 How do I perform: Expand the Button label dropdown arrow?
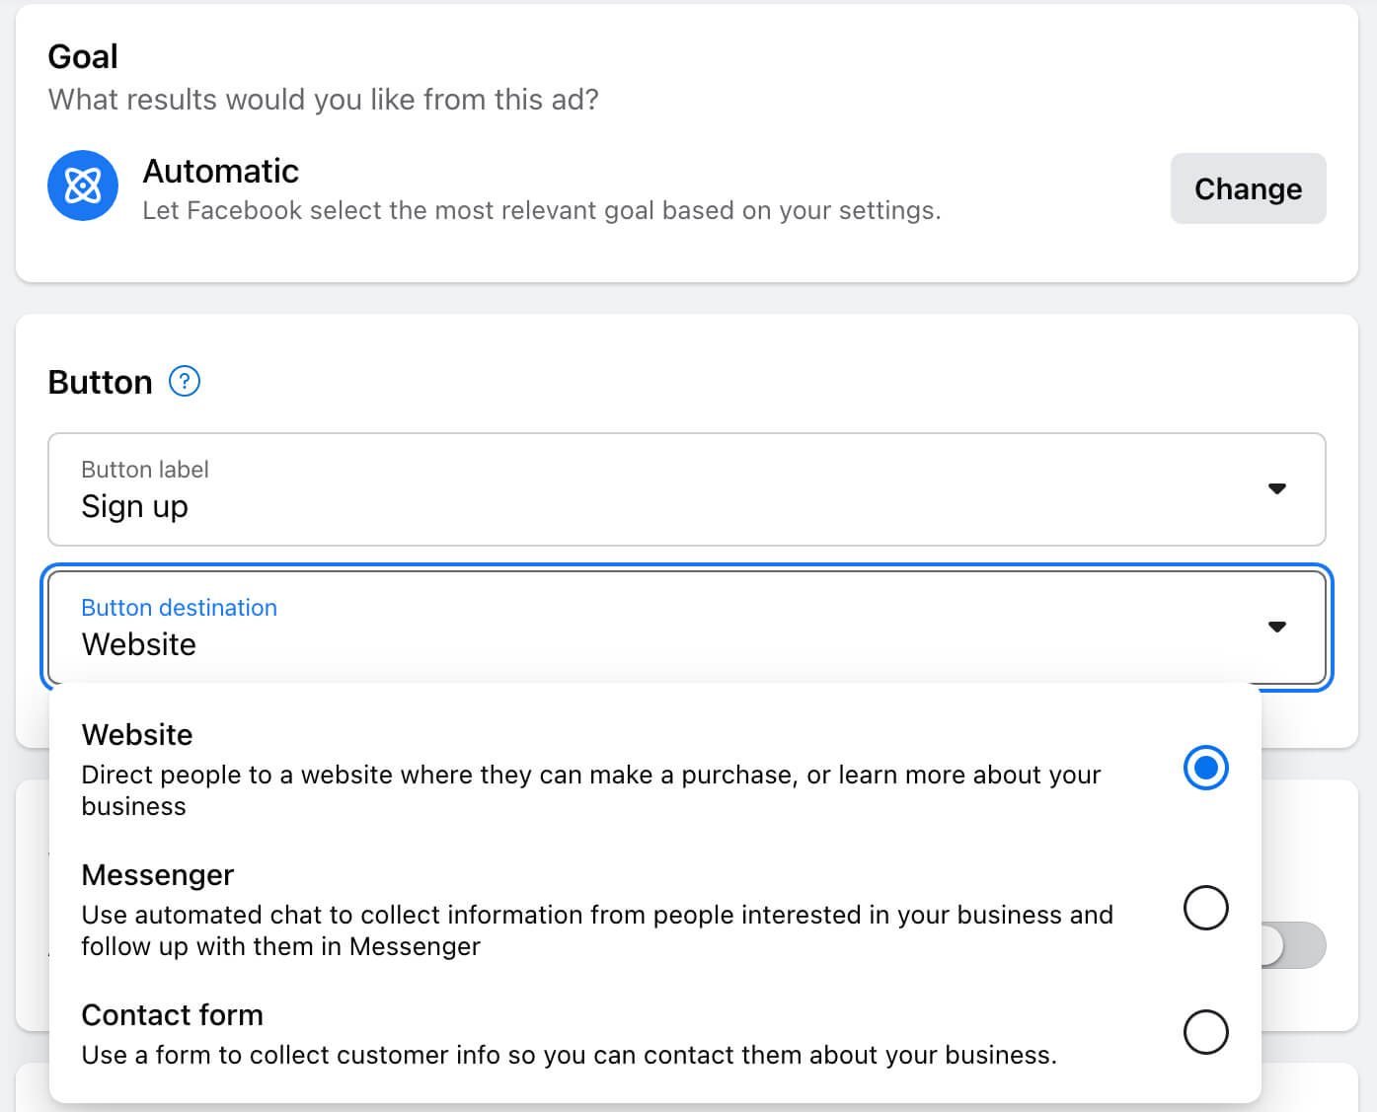tap(1276, 488)
